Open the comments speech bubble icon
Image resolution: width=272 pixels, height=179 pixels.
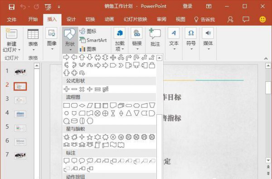tap(246, 19)
